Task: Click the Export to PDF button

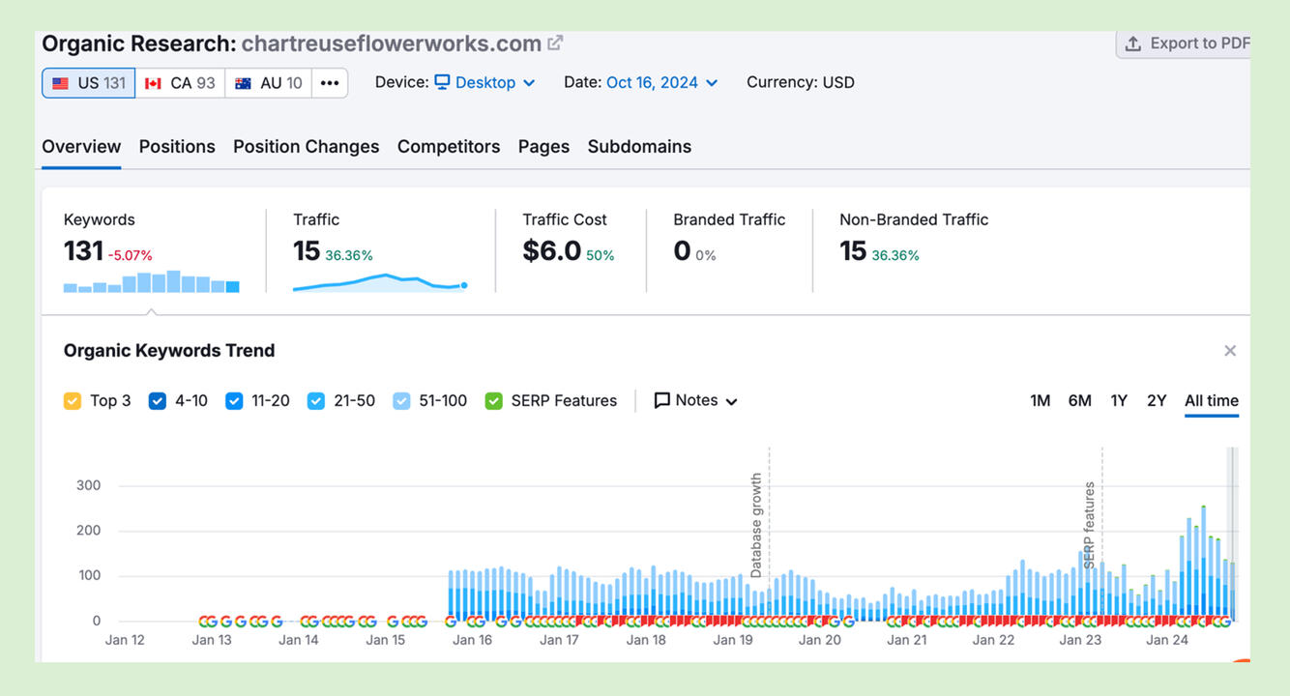Action: (x=1187, y=43)
